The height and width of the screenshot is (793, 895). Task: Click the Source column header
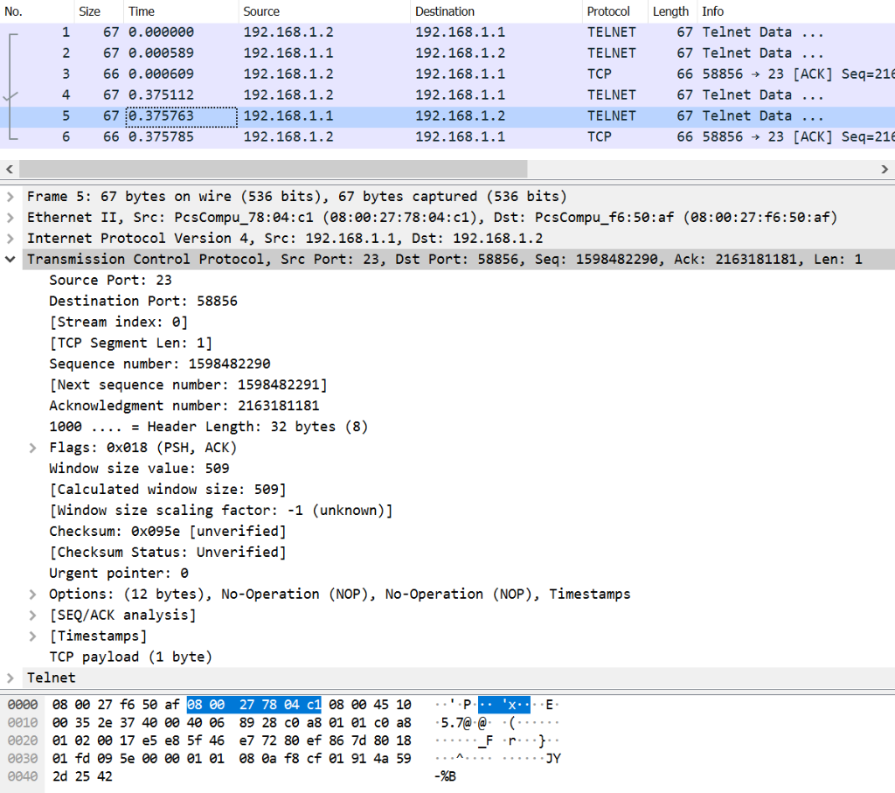[x=323, y=10]
